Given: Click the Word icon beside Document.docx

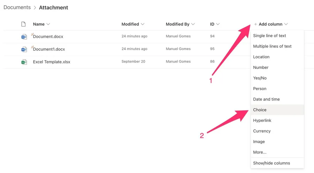Looking at the screenshot, I should (24, 37).
